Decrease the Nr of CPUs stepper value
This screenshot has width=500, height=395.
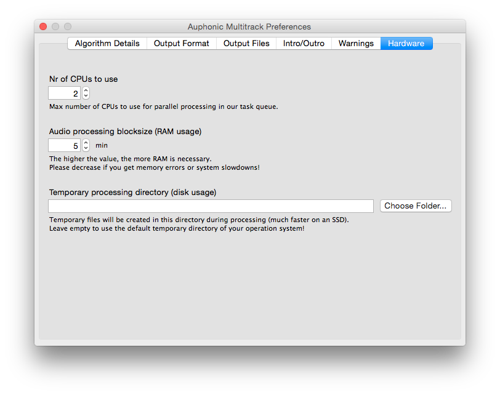86,96
